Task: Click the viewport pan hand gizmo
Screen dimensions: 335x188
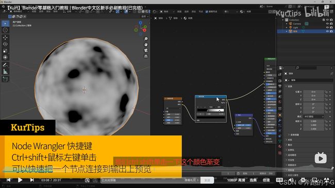Action: point(146,45)
